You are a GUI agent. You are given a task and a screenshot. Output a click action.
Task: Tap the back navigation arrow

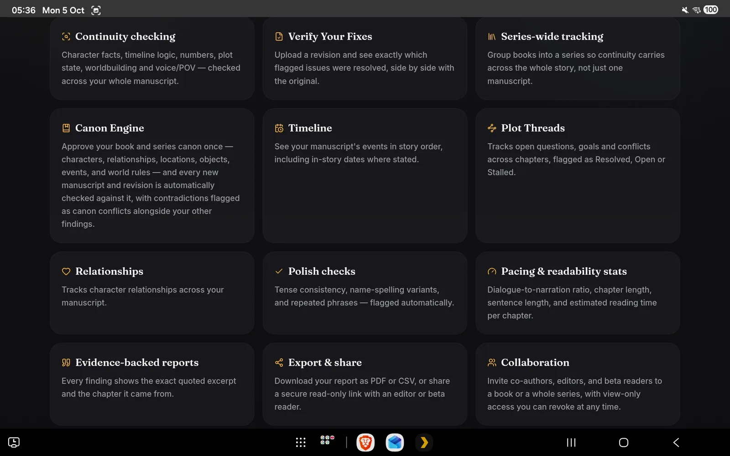point(676,442)
